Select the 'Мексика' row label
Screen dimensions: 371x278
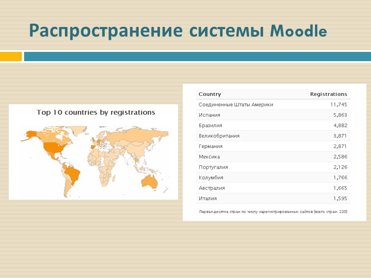click(x=209, y=157)
